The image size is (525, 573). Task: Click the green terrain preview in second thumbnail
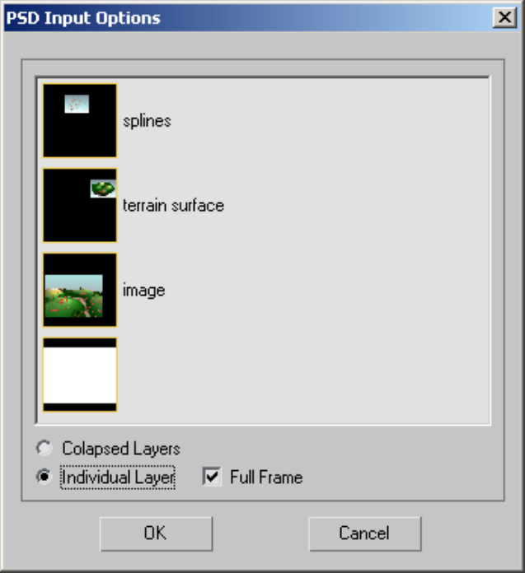click(x=103, y=189)
